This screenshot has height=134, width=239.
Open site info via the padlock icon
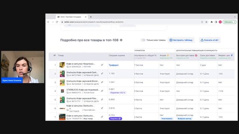(x=62, y=22)
